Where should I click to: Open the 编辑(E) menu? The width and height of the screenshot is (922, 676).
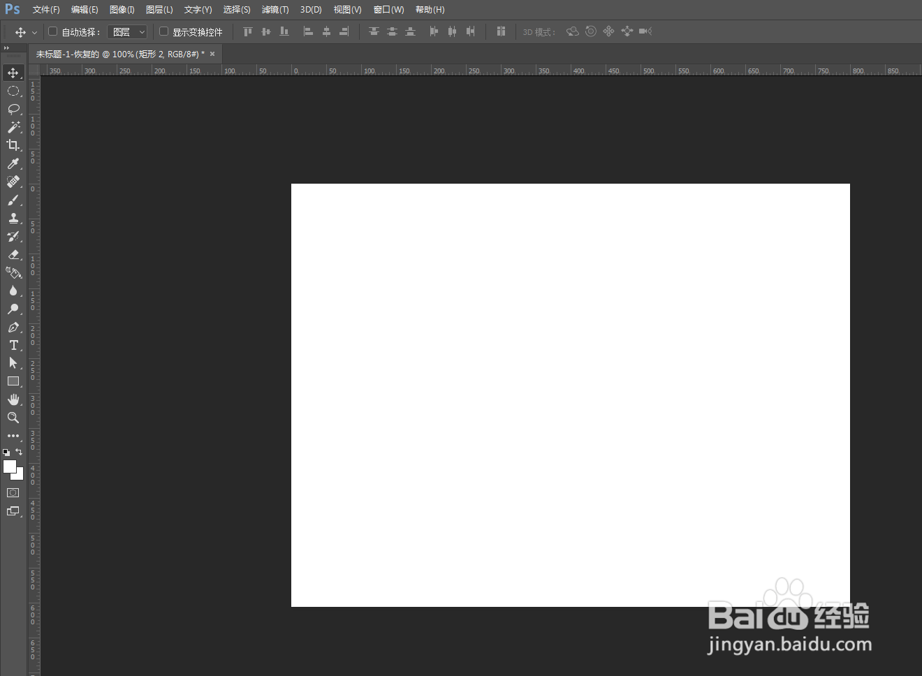[85, 10]
